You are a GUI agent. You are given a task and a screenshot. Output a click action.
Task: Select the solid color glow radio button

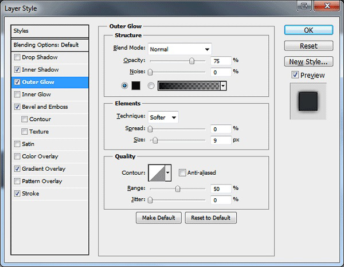tap(124, 85)
